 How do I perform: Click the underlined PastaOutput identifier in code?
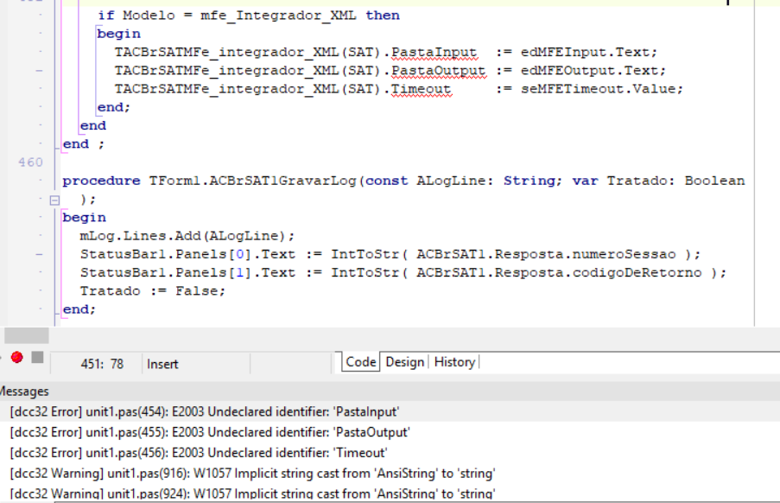(x=438, y=71)
